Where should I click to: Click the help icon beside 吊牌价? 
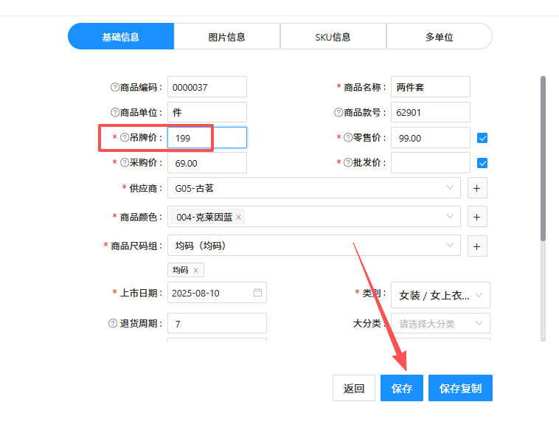[x=125, y=137]
